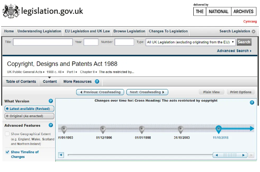Open the What Version help icon
The width and height of the screenshot is (260, 172).
(51, 101)
